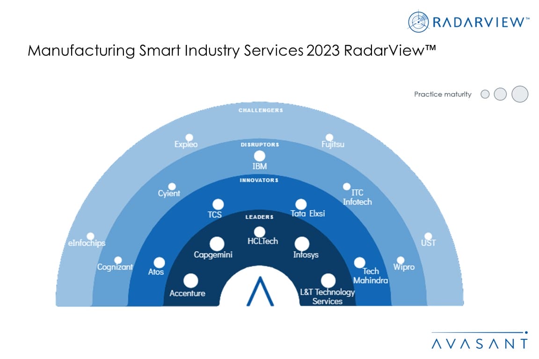
Task: Click the Avasant logo at bottom right
Action: 479,342
